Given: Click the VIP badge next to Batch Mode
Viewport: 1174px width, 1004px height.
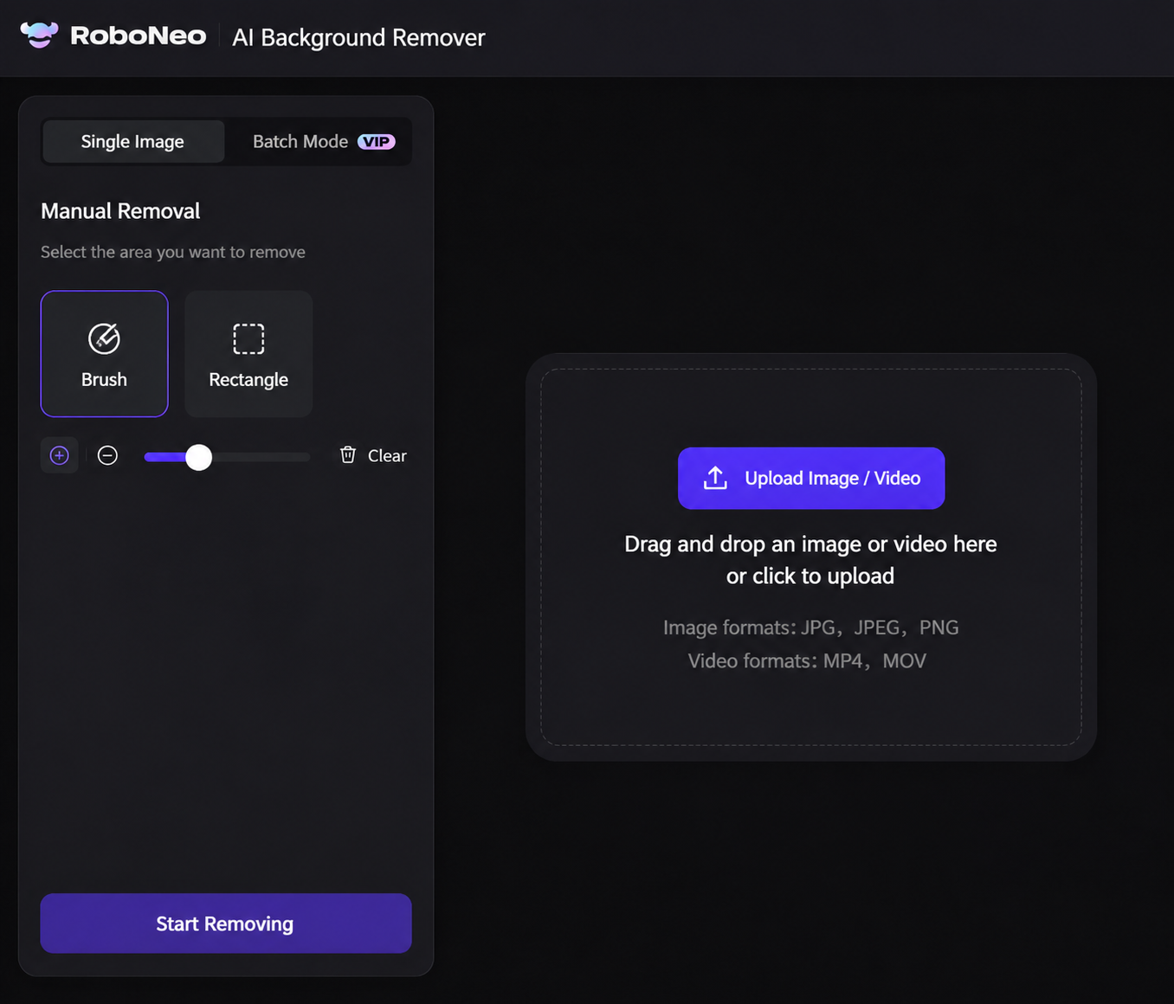Looking at the screenshot, I should (377, 142).
